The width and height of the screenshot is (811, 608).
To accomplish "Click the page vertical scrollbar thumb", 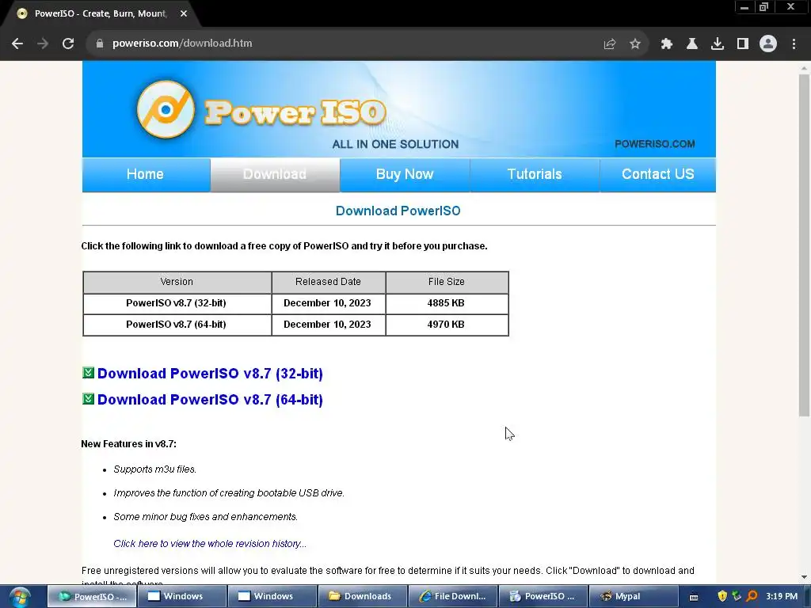I will (804, 245).
